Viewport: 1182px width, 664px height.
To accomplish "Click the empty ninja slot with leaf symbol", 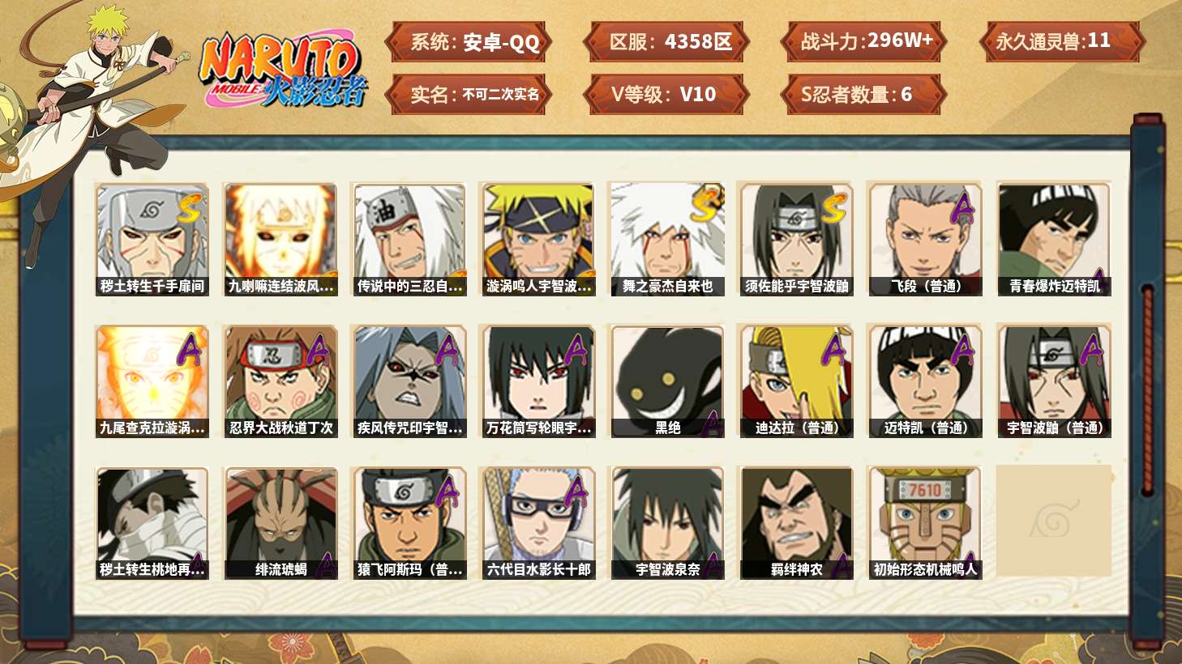I will [1054, 521].
